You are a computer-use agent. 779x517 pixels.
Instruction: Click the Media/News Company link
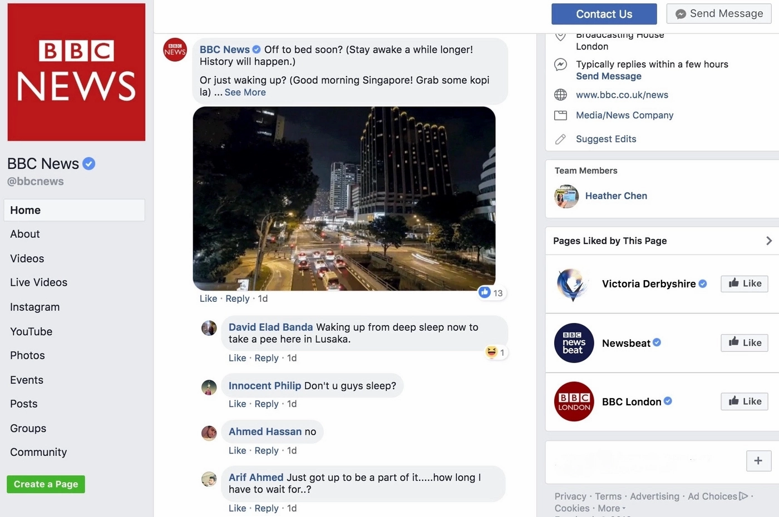coord(624,115)
